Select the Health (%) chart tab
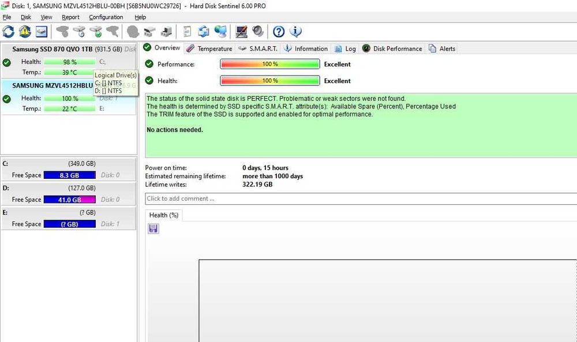 164,215
